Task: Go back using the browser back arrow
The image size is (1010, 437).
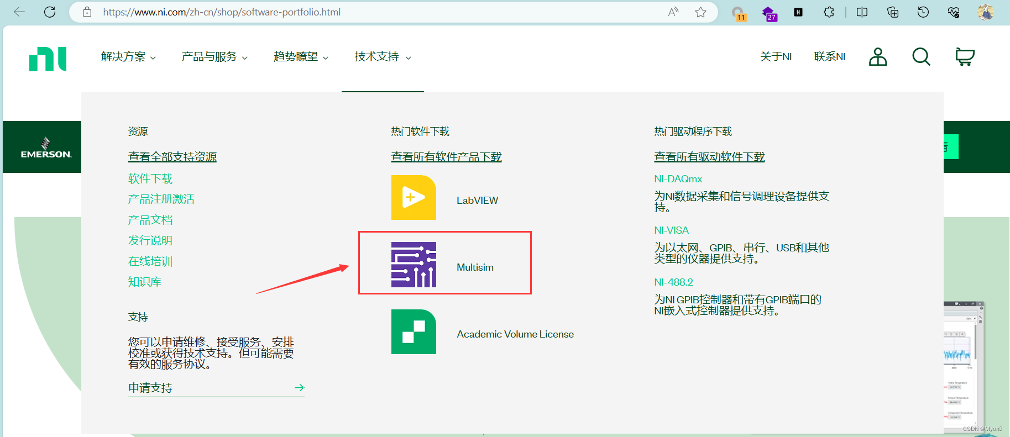Action: click(x=19, y=12)
